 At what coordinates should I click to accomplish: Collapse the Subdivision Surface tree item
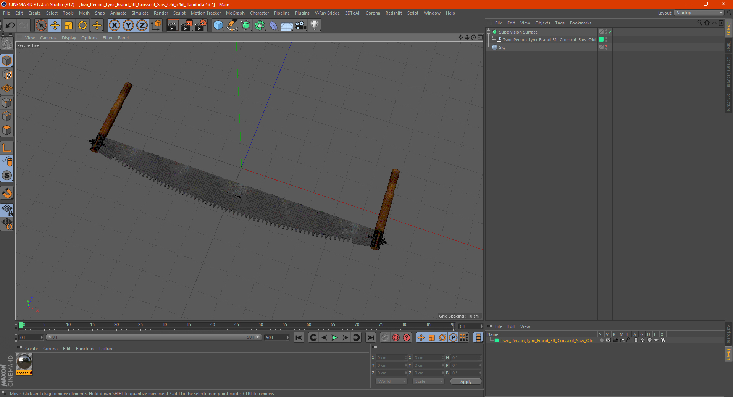click(x=489, y=32)
